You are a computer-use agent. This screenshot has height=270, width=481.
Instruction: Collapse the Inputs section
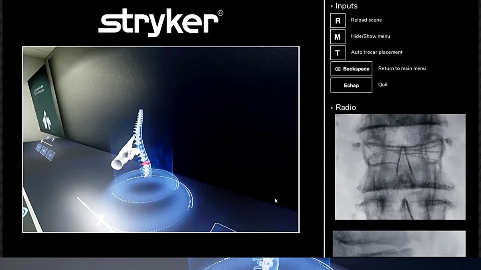[x=331, y=6]
